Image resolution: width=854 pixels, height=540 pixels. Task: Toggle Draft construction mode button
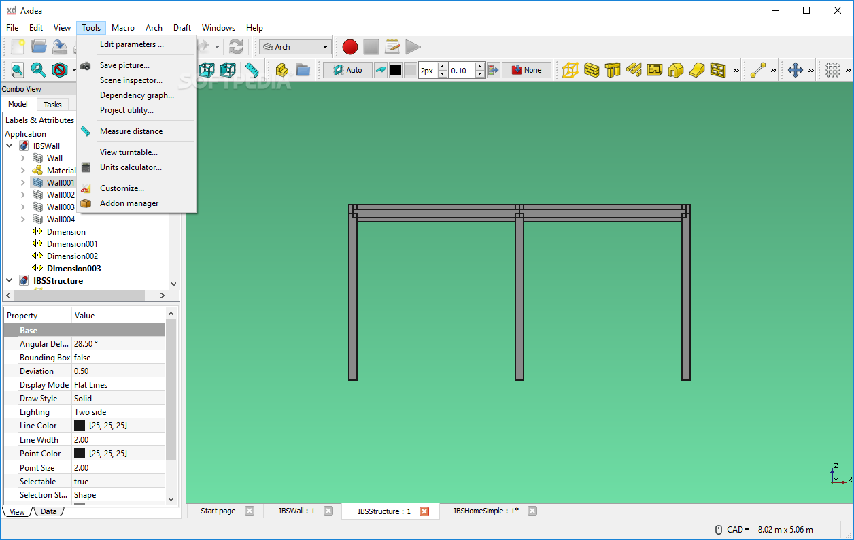(x=381, y=70)
